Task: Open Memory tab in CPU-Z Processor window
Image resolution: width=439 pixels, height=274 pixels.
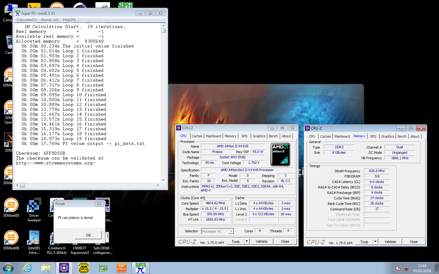Action: click(x=230, y=136)
